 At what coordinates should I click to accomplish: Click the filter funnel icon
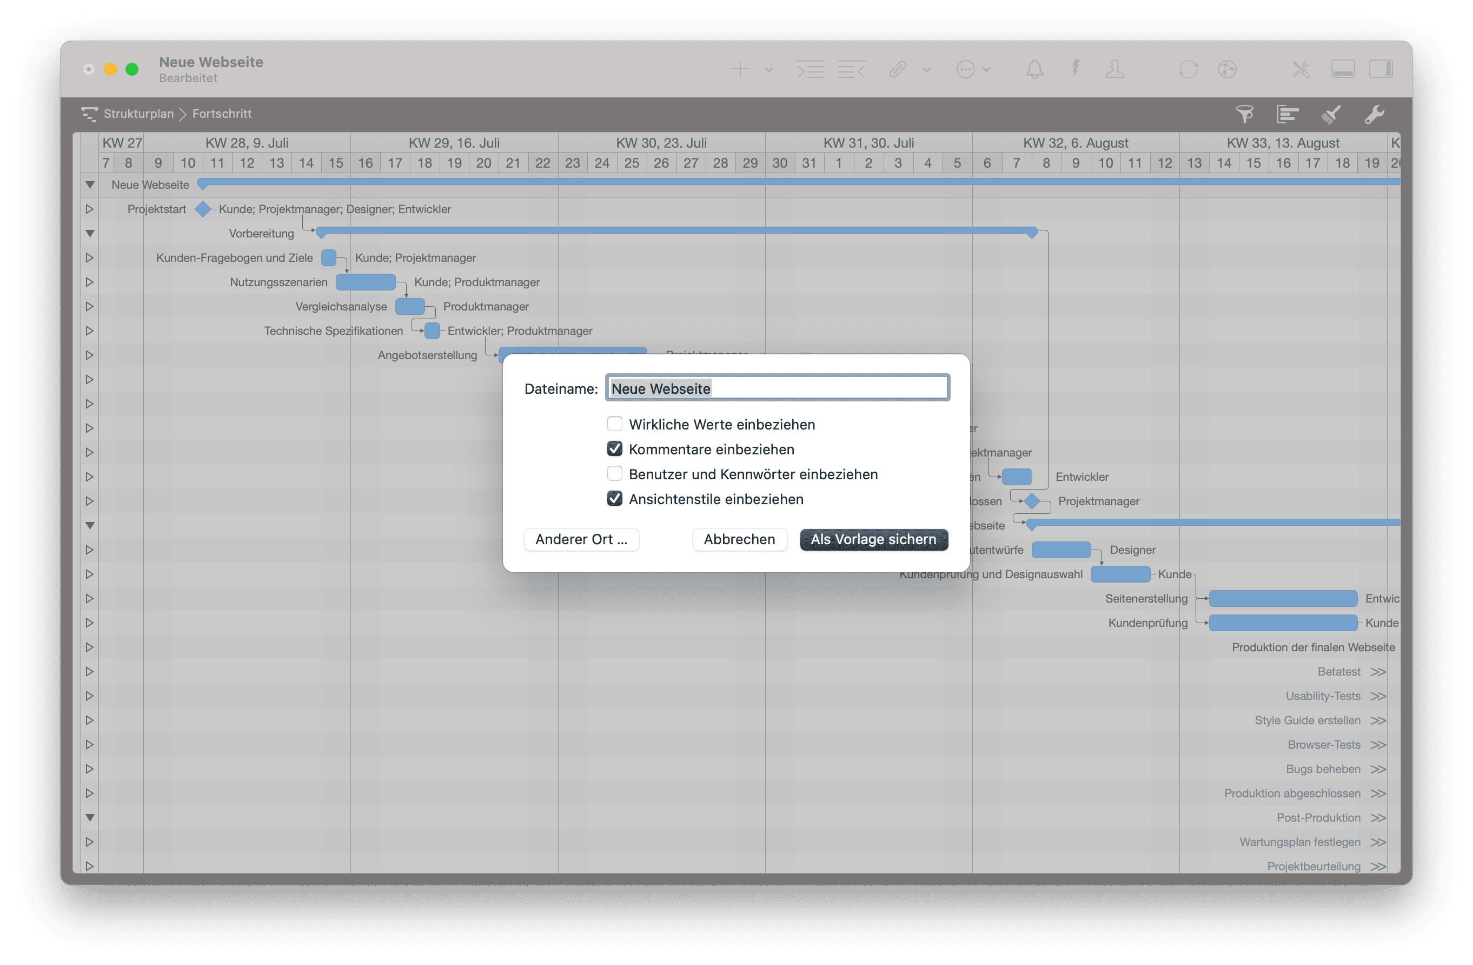pyautogui.click(x=1245, y=114)
